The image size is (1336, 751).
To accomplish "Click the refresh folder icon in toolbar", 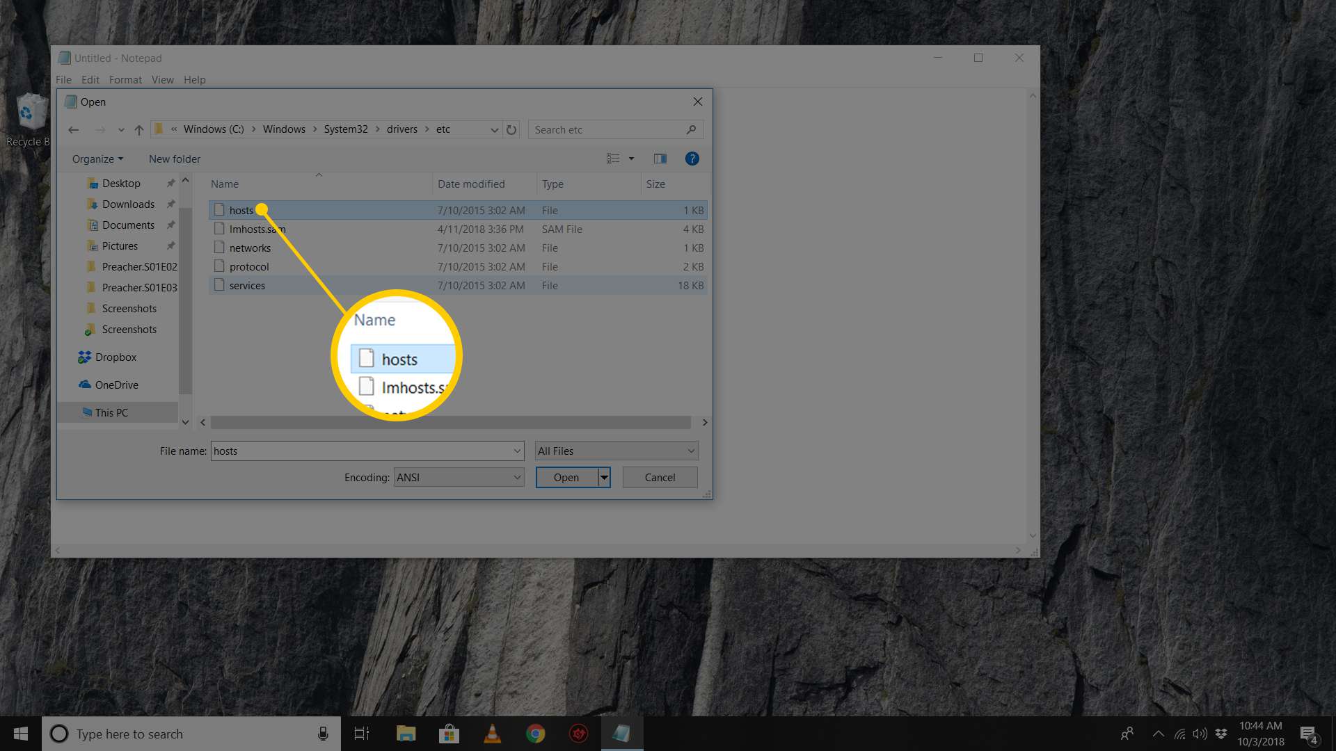I will coord(510,129).
